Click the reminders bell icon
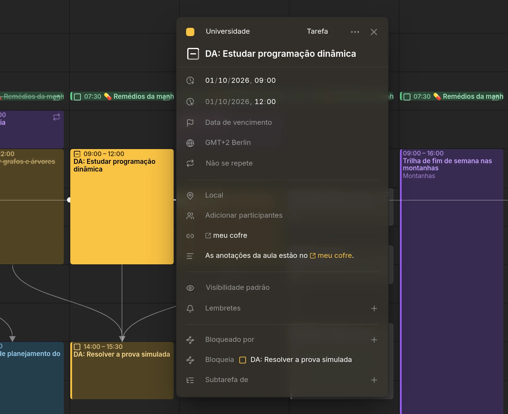 click(x=190, y=308)
